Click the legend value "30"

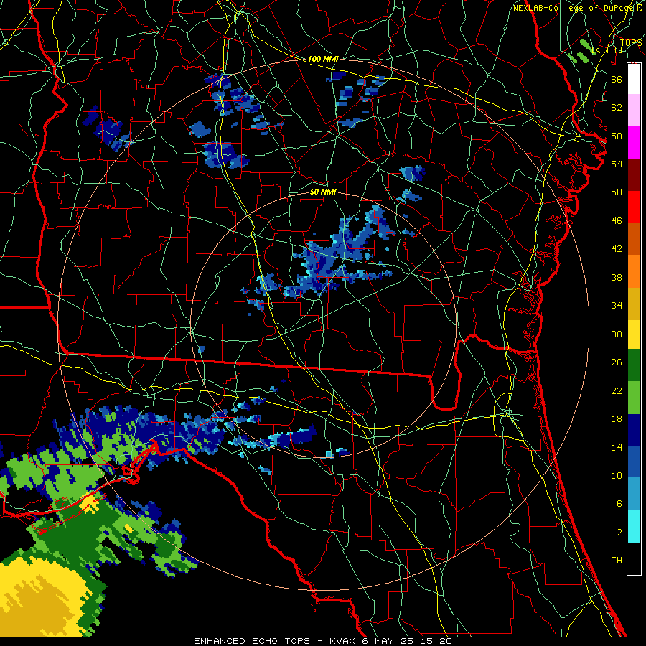pyautogui.click(x=617, y=334)
